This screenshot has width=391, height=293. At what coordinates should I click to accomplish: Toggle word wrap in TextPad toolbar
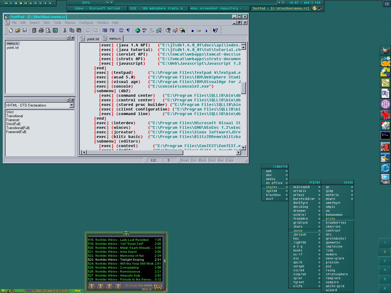click(x=121, y=31)
